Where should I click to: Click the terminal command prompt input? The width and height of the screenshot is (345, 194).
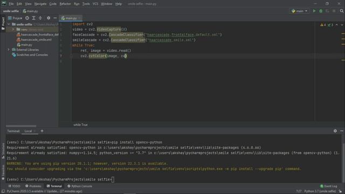(x=113, y=179)
